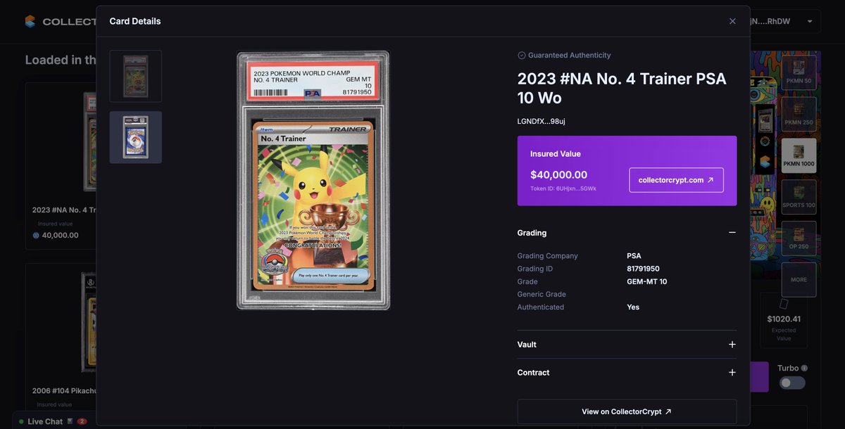Select the PKMN 250 pack icon
The height and width of the screenshot is (429, 845).
pyautogui.click(x=799, y=114)
